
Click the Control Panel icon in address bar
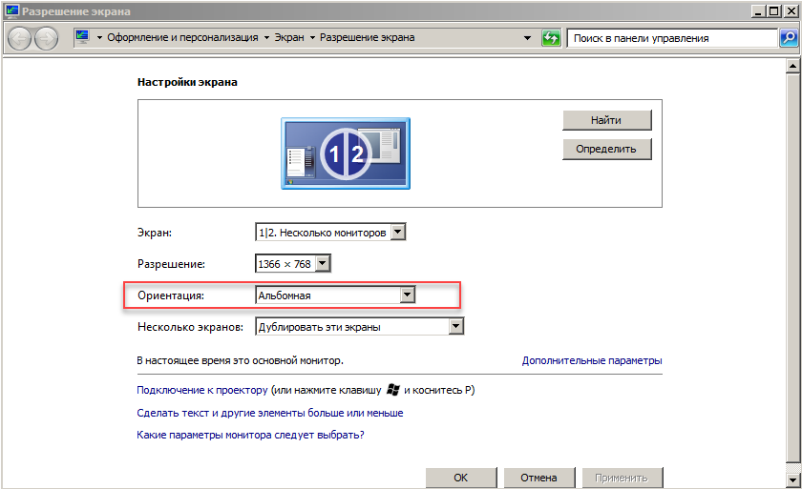(82, 37)
